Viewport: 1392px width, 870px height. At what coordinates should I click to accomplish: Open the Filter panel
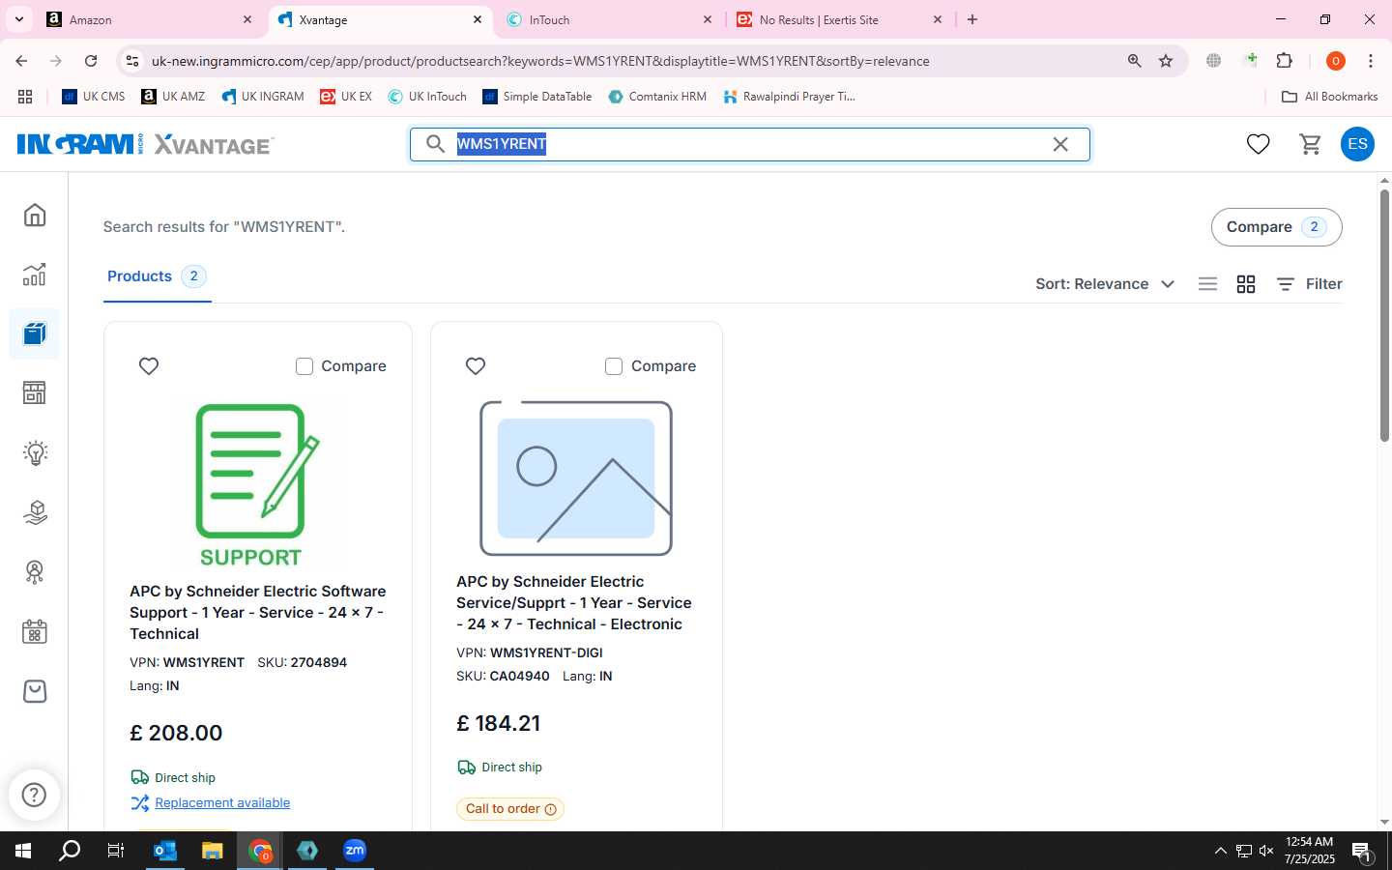(1309, 284)
